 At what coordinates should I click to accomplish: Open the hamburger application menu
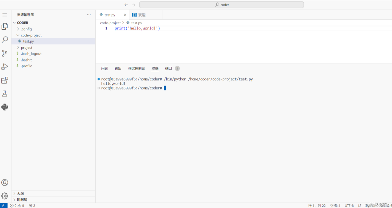[5, 15]
